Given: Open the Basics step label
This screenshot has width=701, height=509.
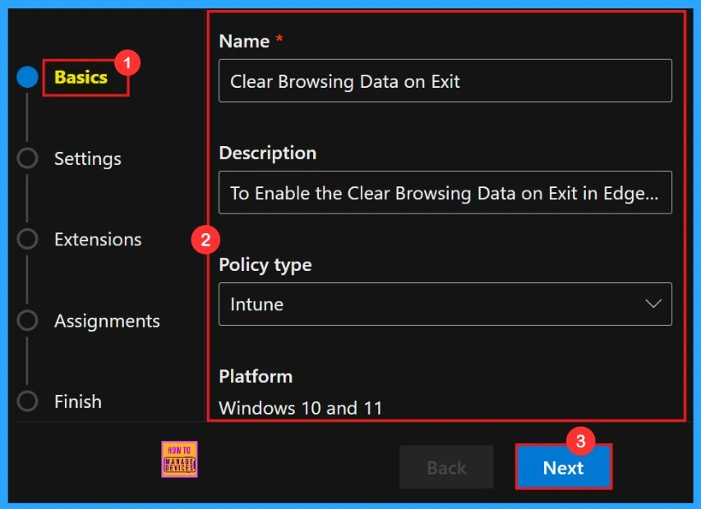Looking at the screenshot, I should (81, 78).
